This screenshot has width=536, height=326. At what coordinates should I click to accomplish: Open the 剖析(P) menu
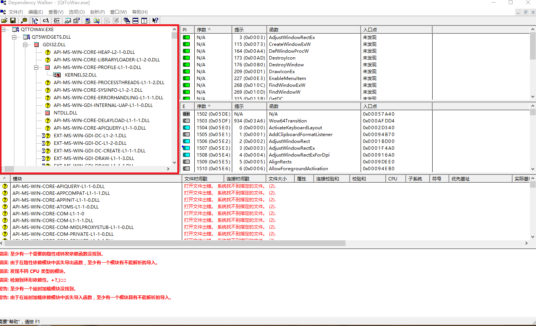pyautogui.click(x=97, y=12)
